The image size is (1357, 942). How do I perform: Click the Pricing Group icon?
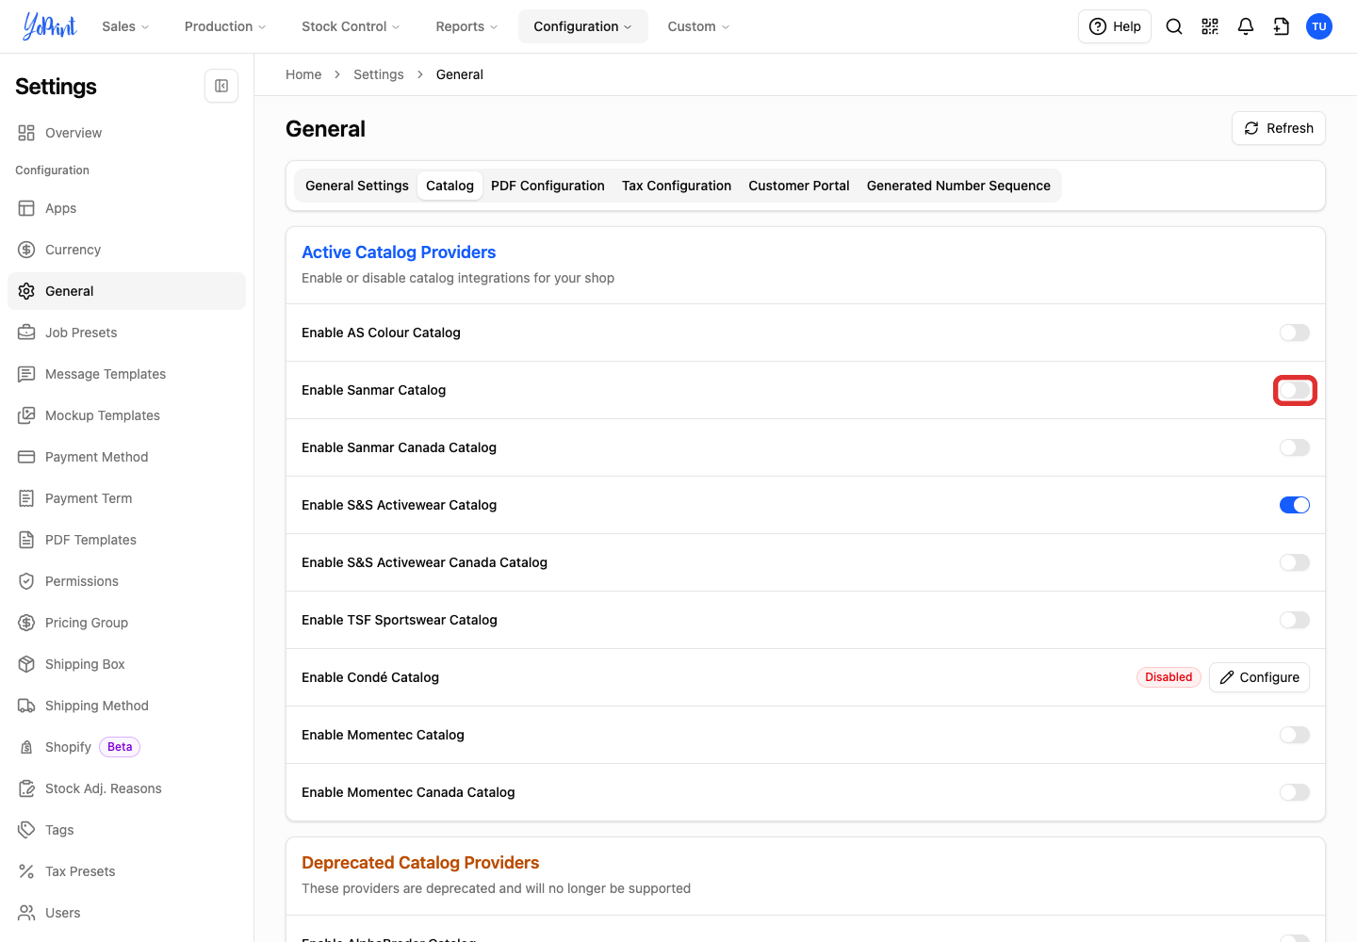[x=26, y=623]
